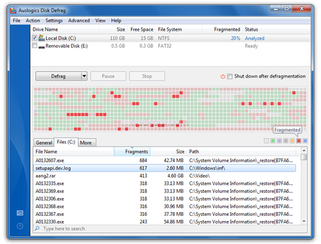Image resolution: width=321 pixels, height=244 pixels.
Task: Click the Type here to search field
Action: click(170, 229)
